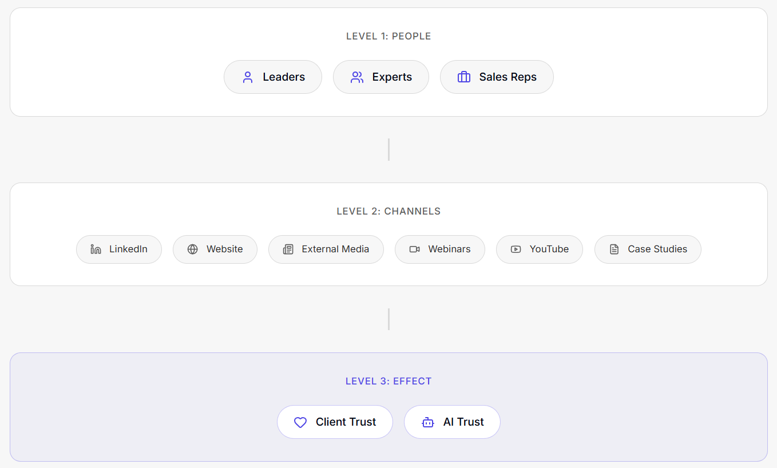The image size is (777, 468).
Task: Click the robot icon beside AI Trust
Action: (x=428, y=422)
